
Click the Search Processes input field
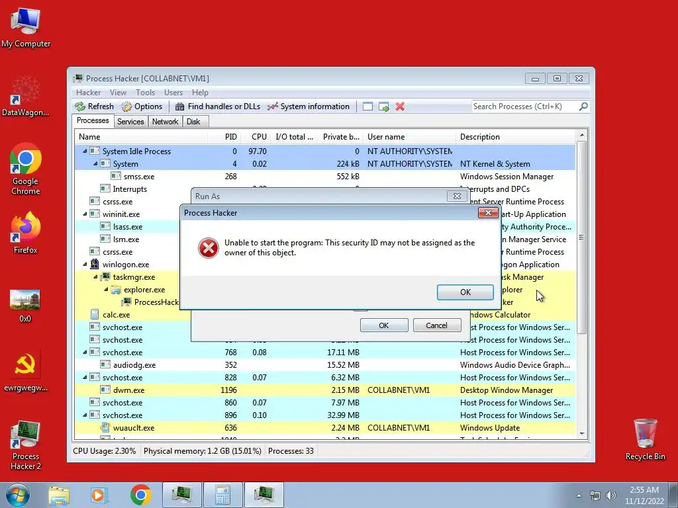(x=524, y=106)
